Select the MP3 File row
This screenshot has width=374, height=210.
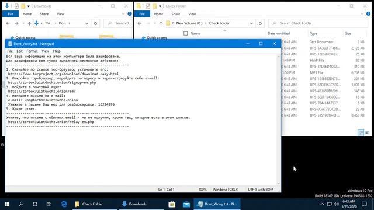(323, 72)
